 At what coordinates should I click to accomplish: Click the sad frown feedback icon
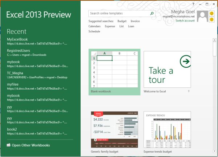tap(211, 19)
